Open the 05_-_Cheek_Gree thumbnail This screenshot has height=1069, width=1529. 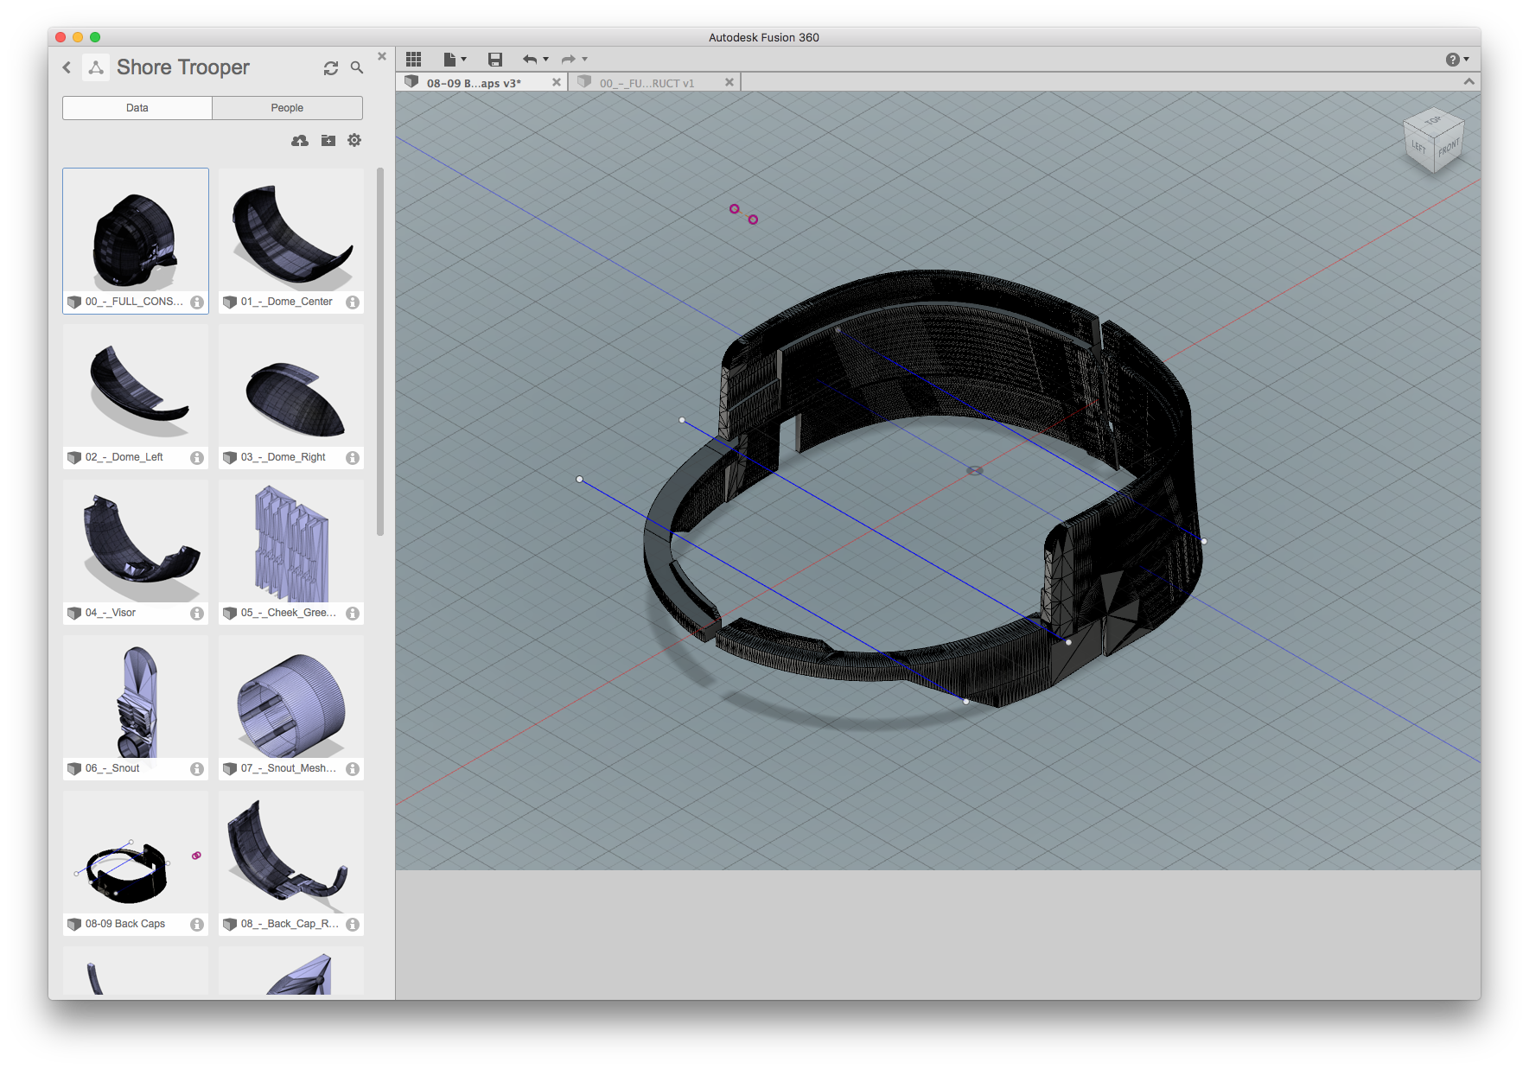(291, 542)
